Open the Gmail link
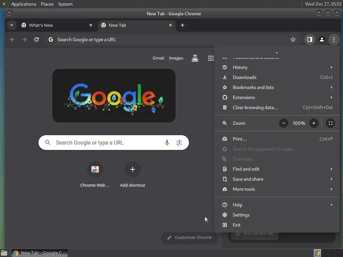 [x=158, y=58]
